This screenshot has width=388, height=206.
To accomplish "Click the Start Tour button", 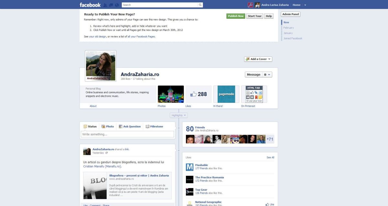I will point(254,16).
